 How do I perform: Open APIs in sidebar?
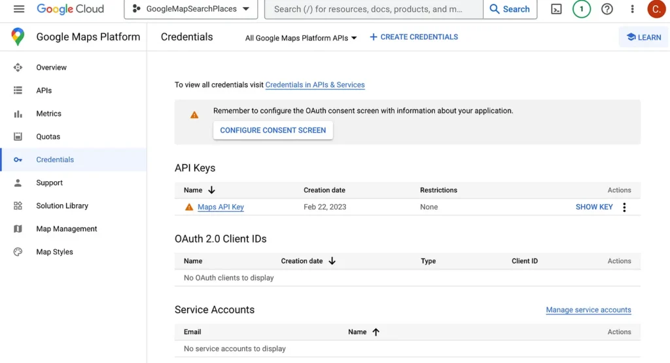click(x=44, y=90)
